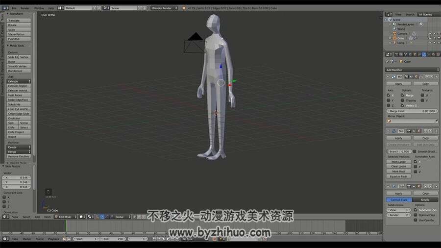Open the Merge dropdown in Mesh Tools
This screenshot has width=441, height=248.
(19, 152)
